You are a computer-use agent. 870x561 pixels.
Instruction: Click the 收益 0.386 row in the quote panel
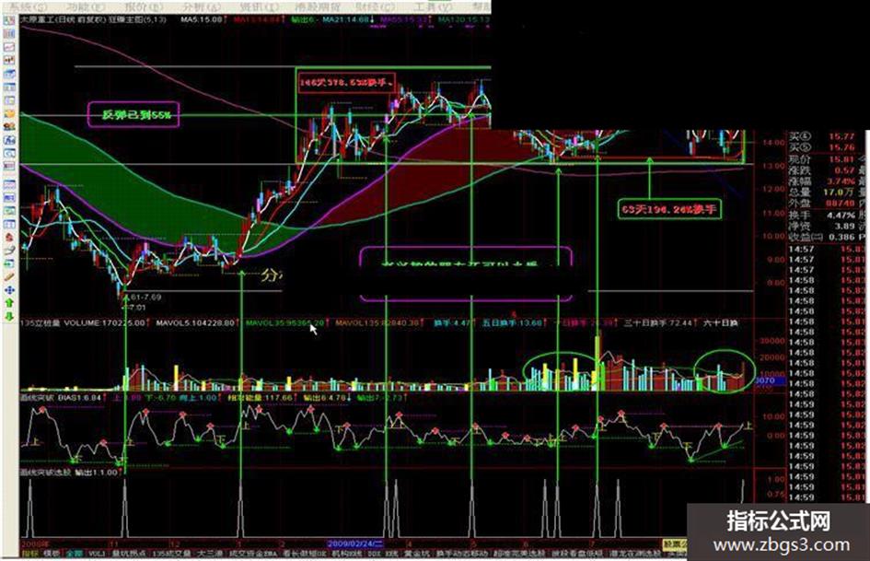(x=822, y=237)
